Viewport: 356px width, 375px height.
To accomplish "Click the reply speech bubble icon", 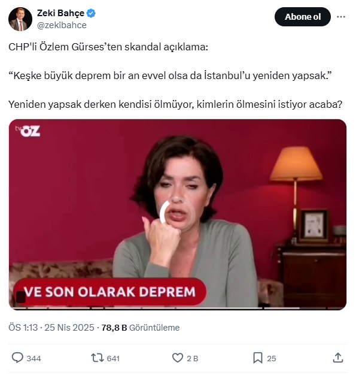I will 17,358.
